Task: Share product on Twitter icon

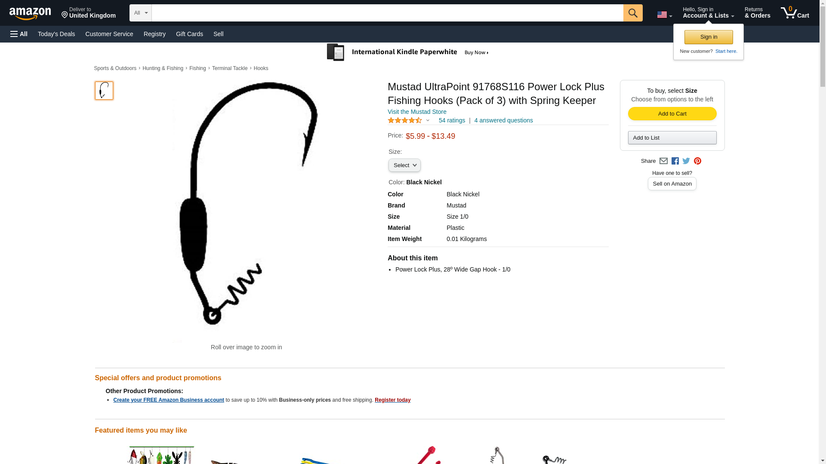Action: tap(686, 161)
